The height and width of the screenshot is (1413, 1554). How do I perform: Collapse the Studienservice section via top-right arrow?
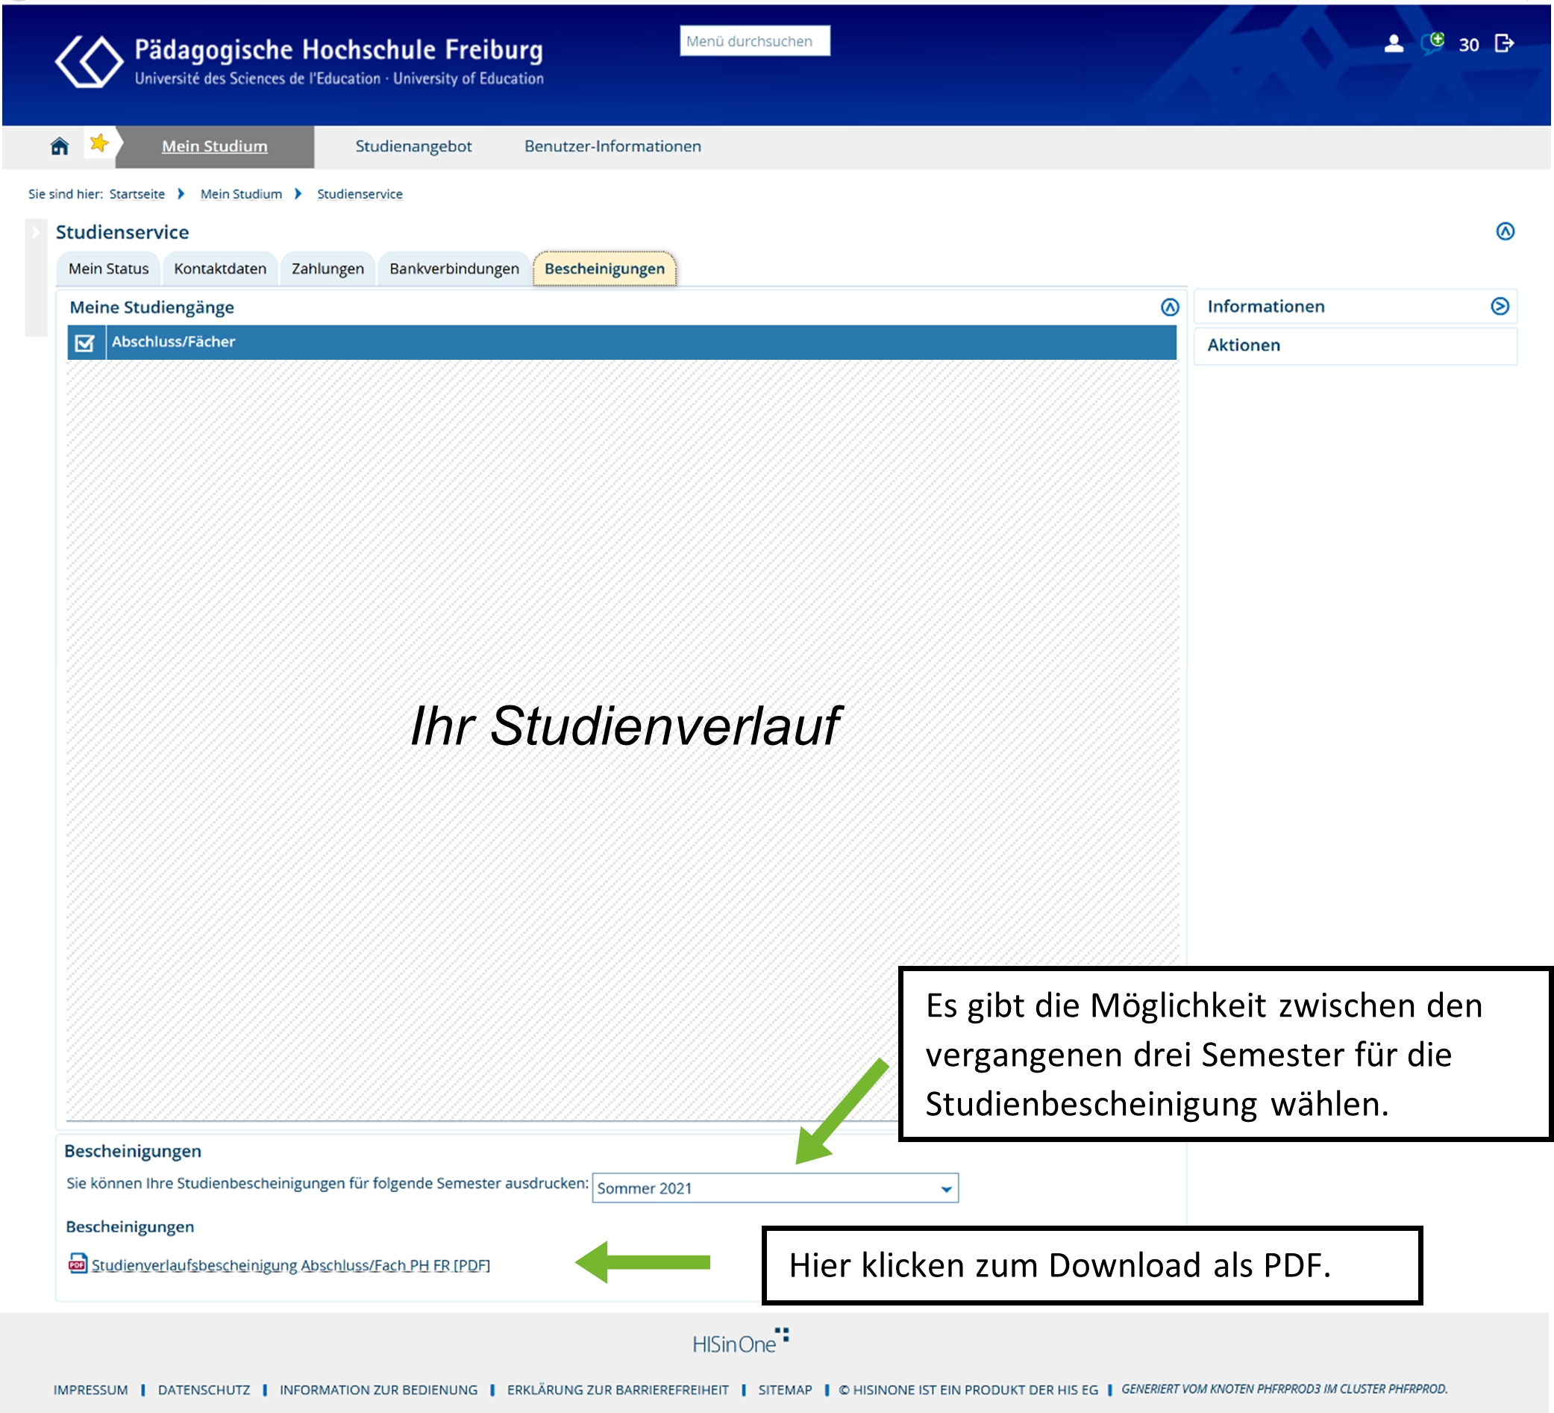[x=1506, y=231]
